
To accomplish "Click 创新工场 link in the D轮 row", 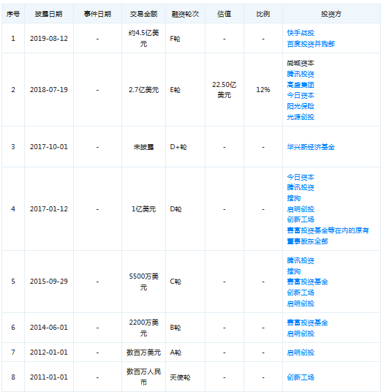I will click(301, 219).
